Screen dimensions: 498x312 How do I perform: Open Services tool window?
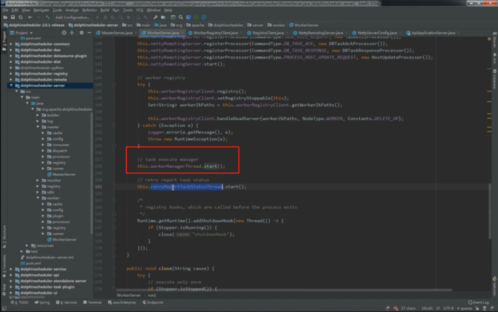[66, 302]
